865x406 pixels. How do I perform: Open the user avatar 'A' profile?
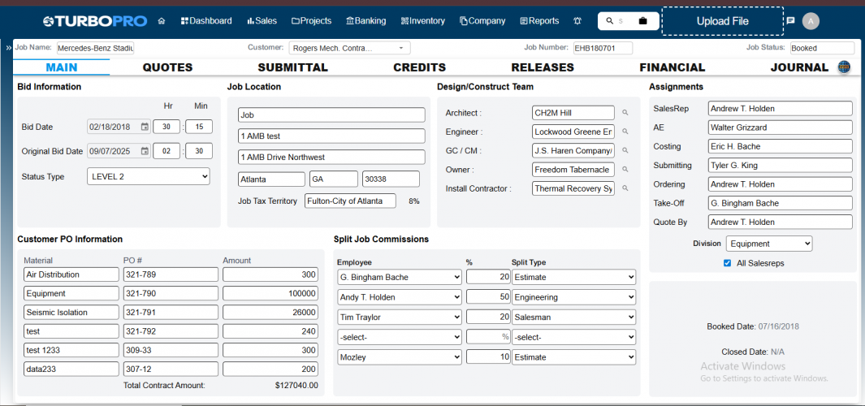point(811,21)
